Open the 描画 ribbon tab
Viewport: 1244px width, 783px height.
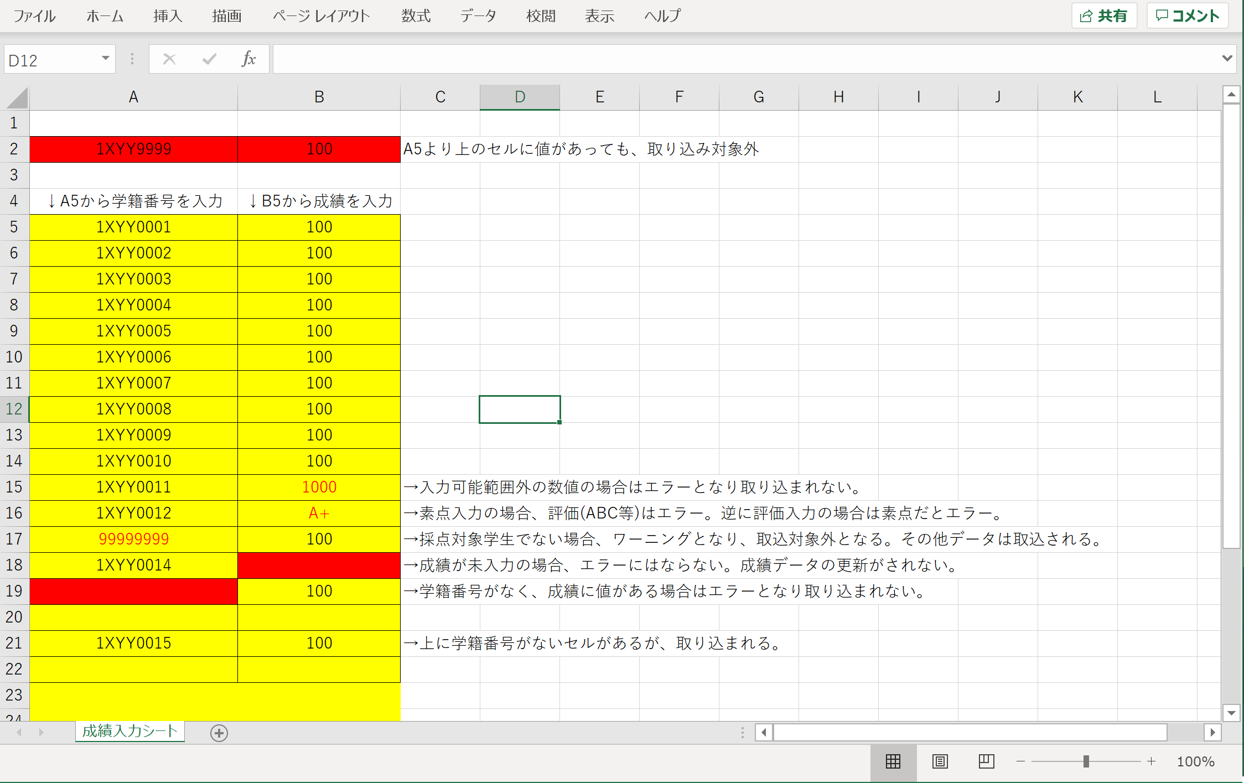click(227, 16)
